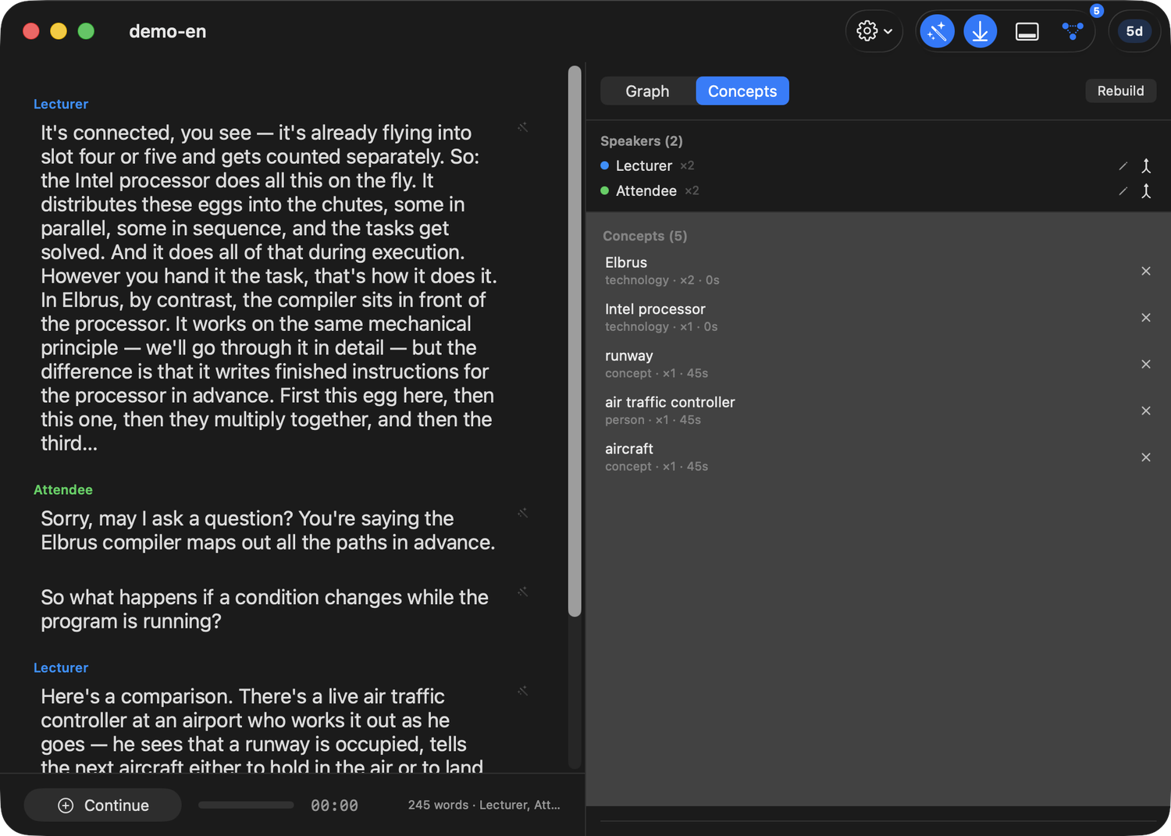1171x836 pixels.
Task: Click the sparkle icon beside "So what happens if"
Action: pos(523,592)
